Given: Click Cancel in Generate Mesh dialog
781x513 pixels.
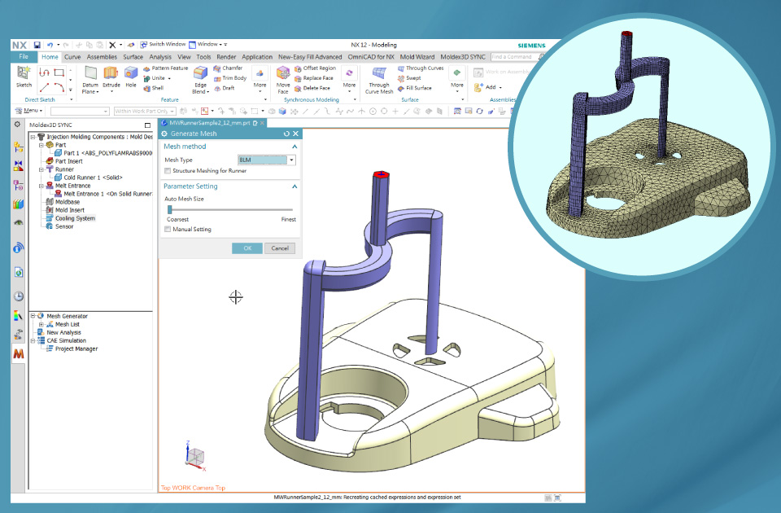Looking at the screenshot, I should [280, 248].
